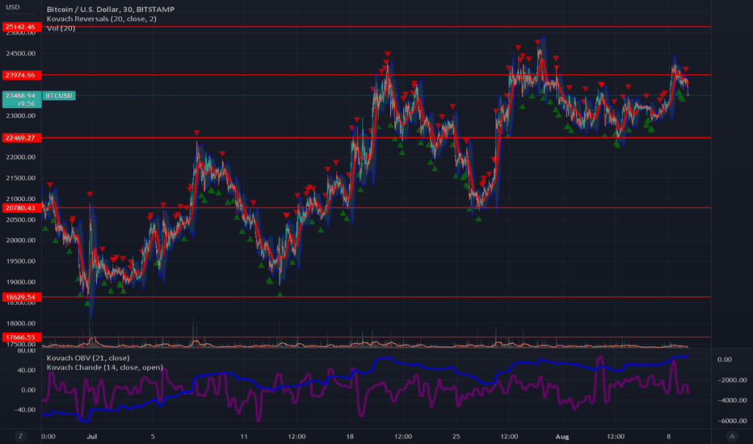Click the Aug label on time axis
The width and height of the screenshot is (753, 444).
(x=562, y=436)
